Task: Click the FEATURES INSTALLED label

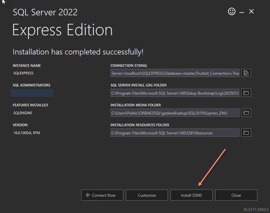Action: click(x=30, y=105)
